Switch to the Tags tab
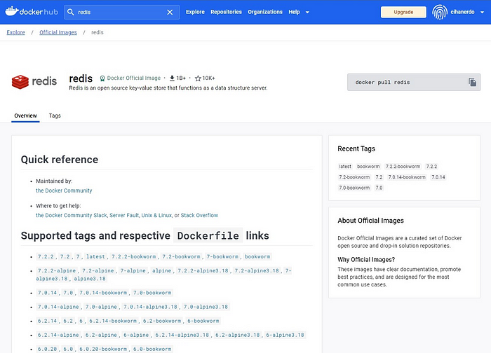 tap(55, 116)
